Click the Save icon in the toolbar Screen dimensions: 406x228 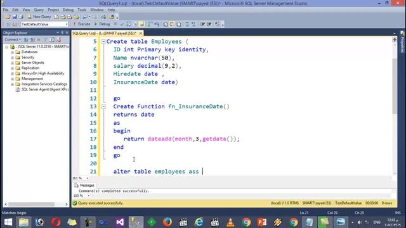pyautogui.click(x=15, y=17)
